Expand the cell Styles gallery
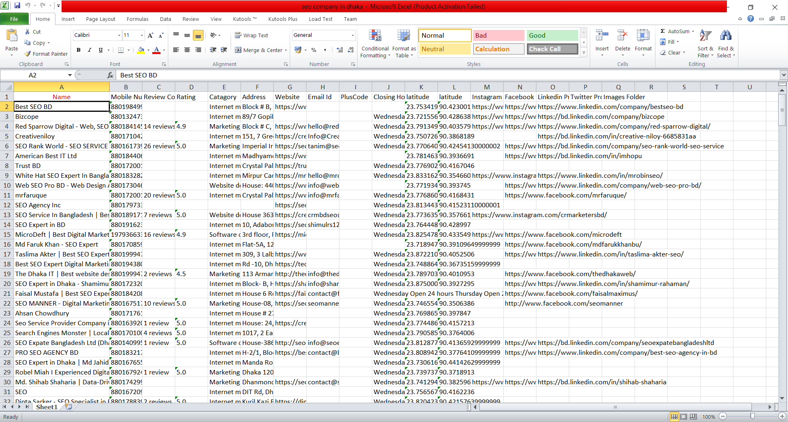 tap(584, 52)
